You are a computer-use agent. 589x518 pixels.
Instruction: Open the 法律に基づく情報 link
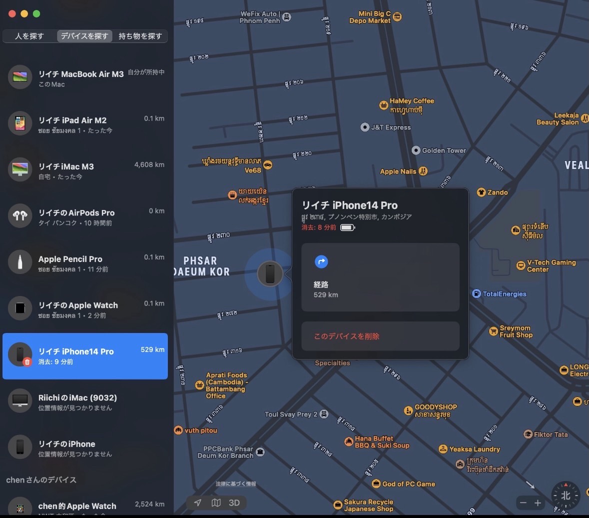[x=236, y=484]
